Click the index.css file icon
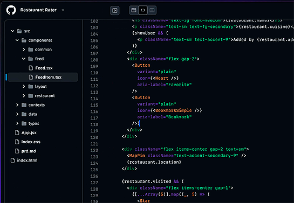294x203 pixels. (17, 142)
